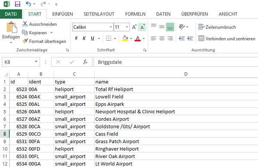
Task: Toggle italic K formatting
Action: point(84,39)
